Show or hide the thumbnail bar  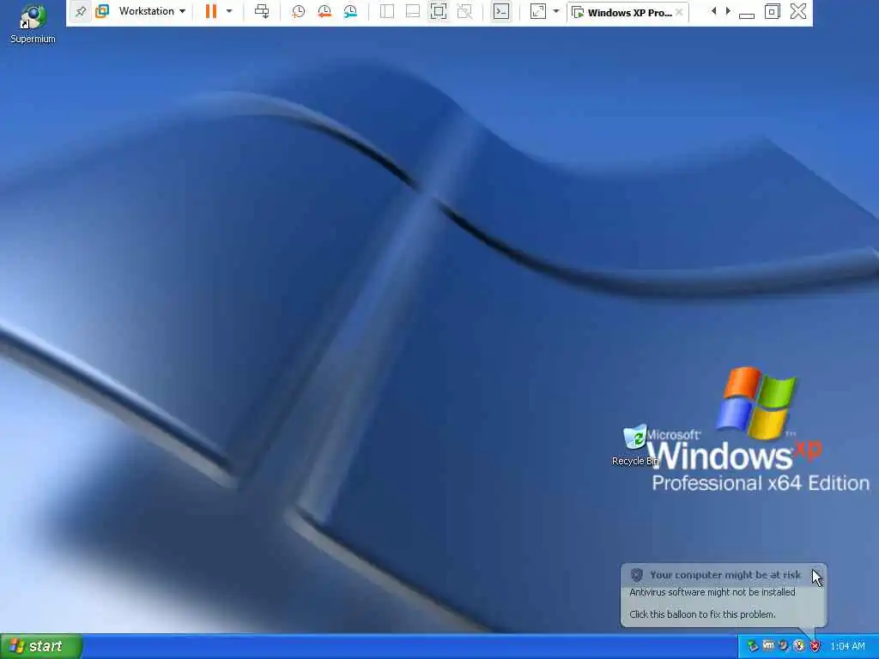click(x=413, y=11)
